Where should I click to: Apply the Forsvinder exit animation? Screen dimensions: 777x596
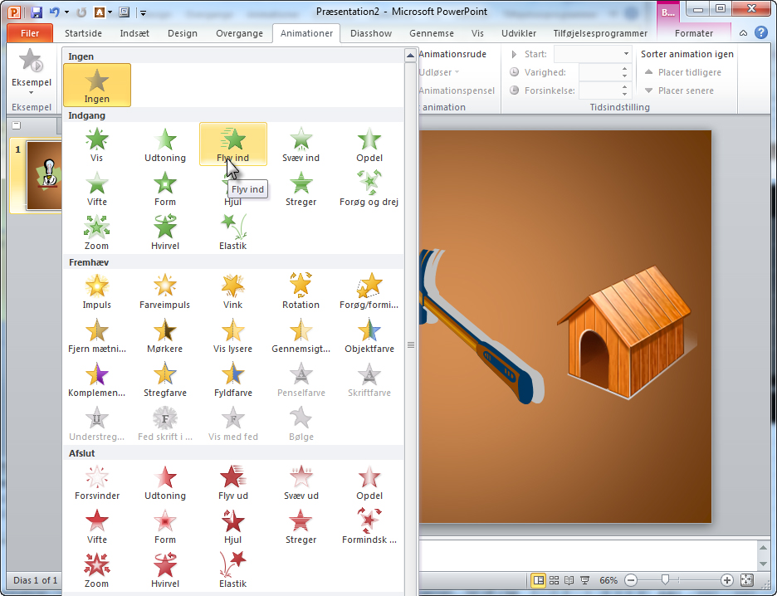tap(97, 482)
